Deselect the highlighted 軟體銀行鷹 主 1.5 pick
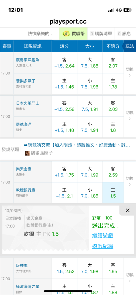Viewport: 136px width, 295px height. (x=113, y=193)
